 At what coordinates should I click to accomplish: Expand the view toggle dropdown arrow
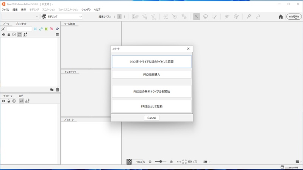(x=209, y=162)
